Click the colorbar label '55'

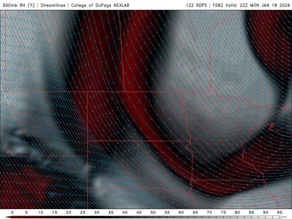(x=167, y=212)
